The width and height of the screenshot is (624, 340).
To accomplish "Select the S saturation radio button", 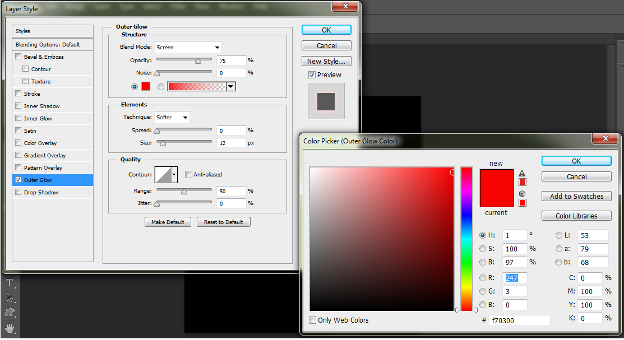I will (x=483, y=249).
